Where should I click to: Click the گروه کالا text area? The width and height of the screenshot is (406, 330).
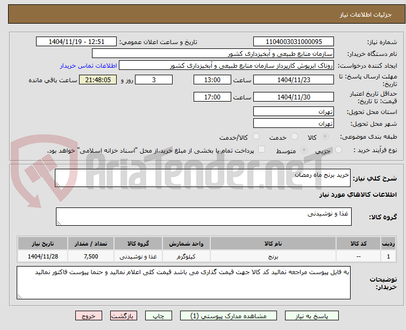click(204, 217)
